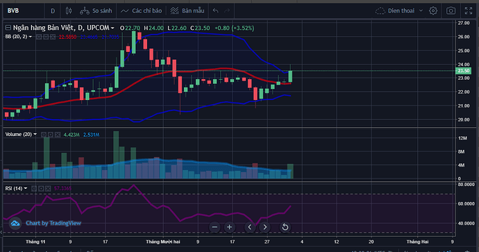The width and height of the screenshot is (479, 252).
Task: Click the 12M volume axis label
Action: 462,138
